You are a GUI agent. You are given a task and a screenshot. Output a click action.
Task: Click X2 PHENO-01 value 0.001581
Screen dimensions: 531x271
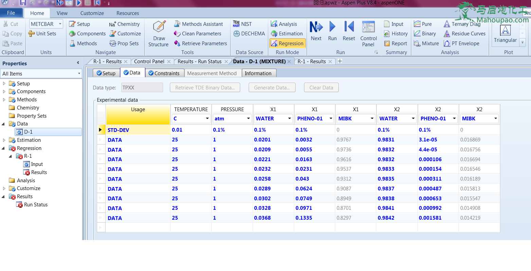coord(438,218)
